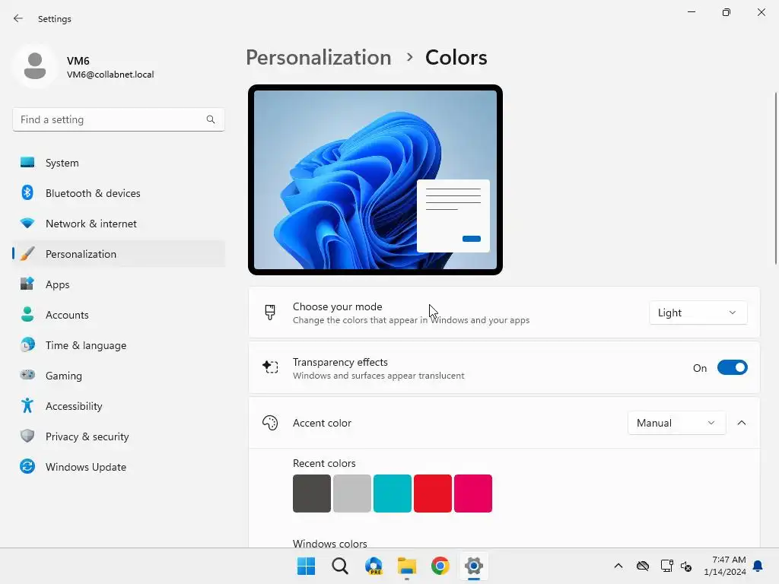The height and width of the screenshot is (584, 779).
Task: Click the OneDrive cloud tray icon
Action: (643, 566)
